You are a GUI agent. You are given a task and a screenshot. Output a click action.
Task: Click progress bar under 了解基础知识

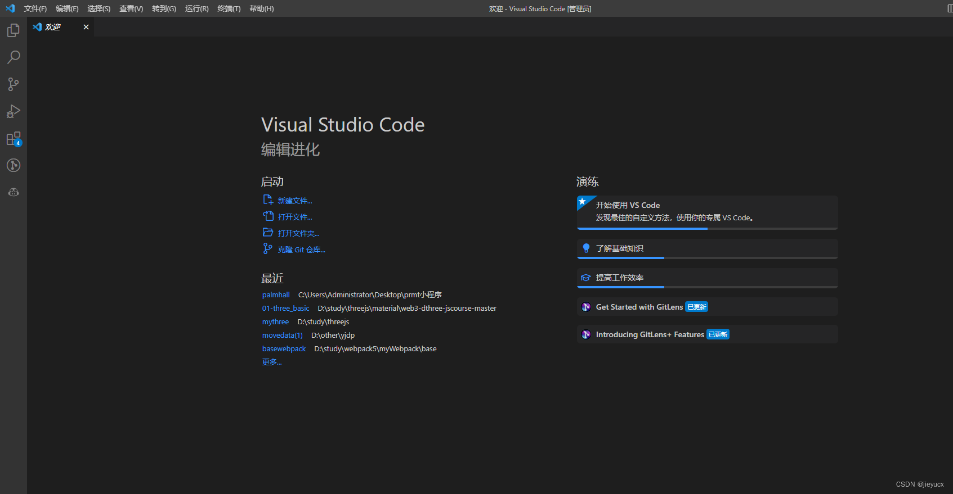[x=708, y=258]
